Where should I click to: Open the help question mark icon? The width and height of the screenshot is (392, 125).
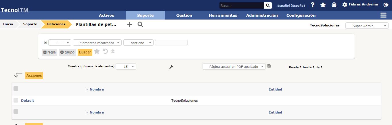tap(313, 5)
